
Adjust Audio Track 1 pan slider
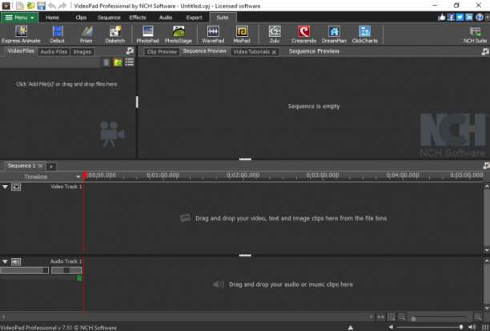[66, 270]
